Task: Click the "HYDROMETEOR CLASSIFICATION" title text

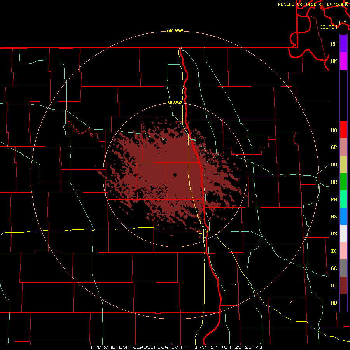Action: click(x=136, y=347)
